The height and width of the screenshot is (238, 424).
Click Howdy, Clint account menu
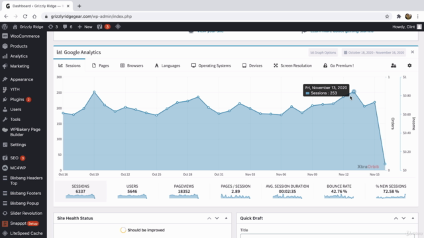(407, 26)
